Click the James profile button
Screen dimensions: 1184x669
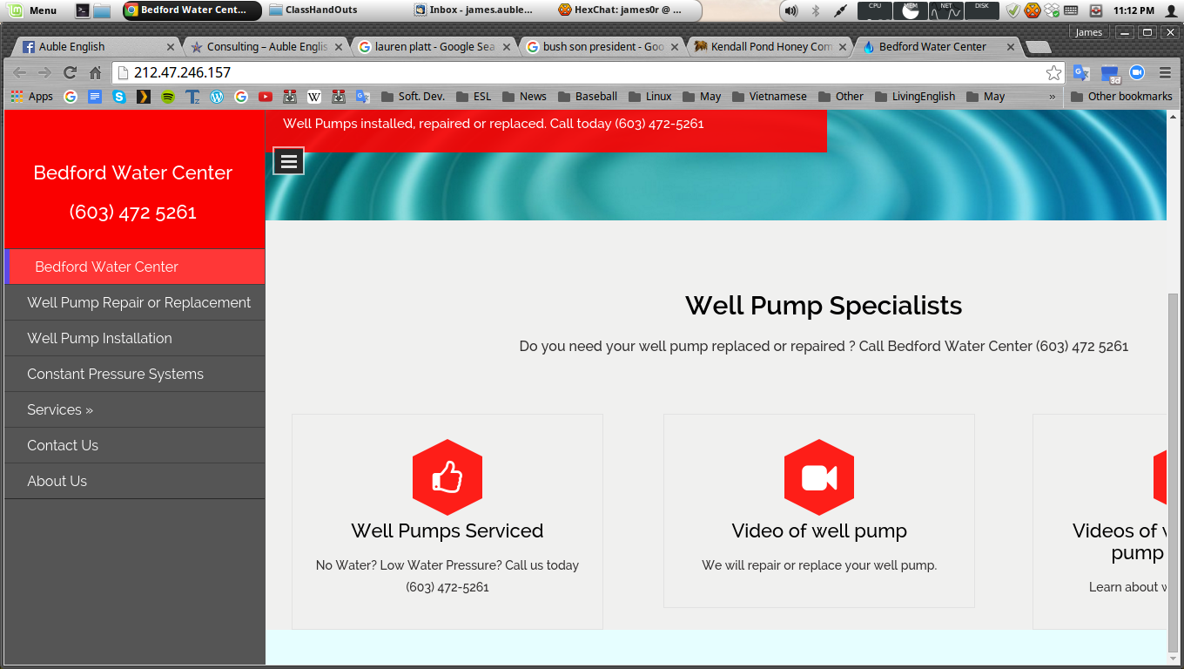click(x=1088, y=32)
